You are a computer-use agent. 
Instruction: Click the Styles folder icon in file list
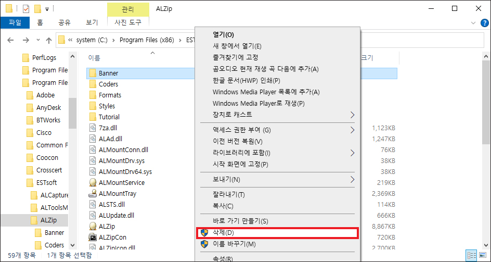[93, 106]
